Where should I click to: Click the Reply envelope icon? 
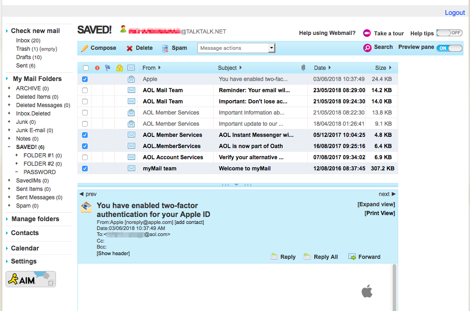(x=274, y=257)
